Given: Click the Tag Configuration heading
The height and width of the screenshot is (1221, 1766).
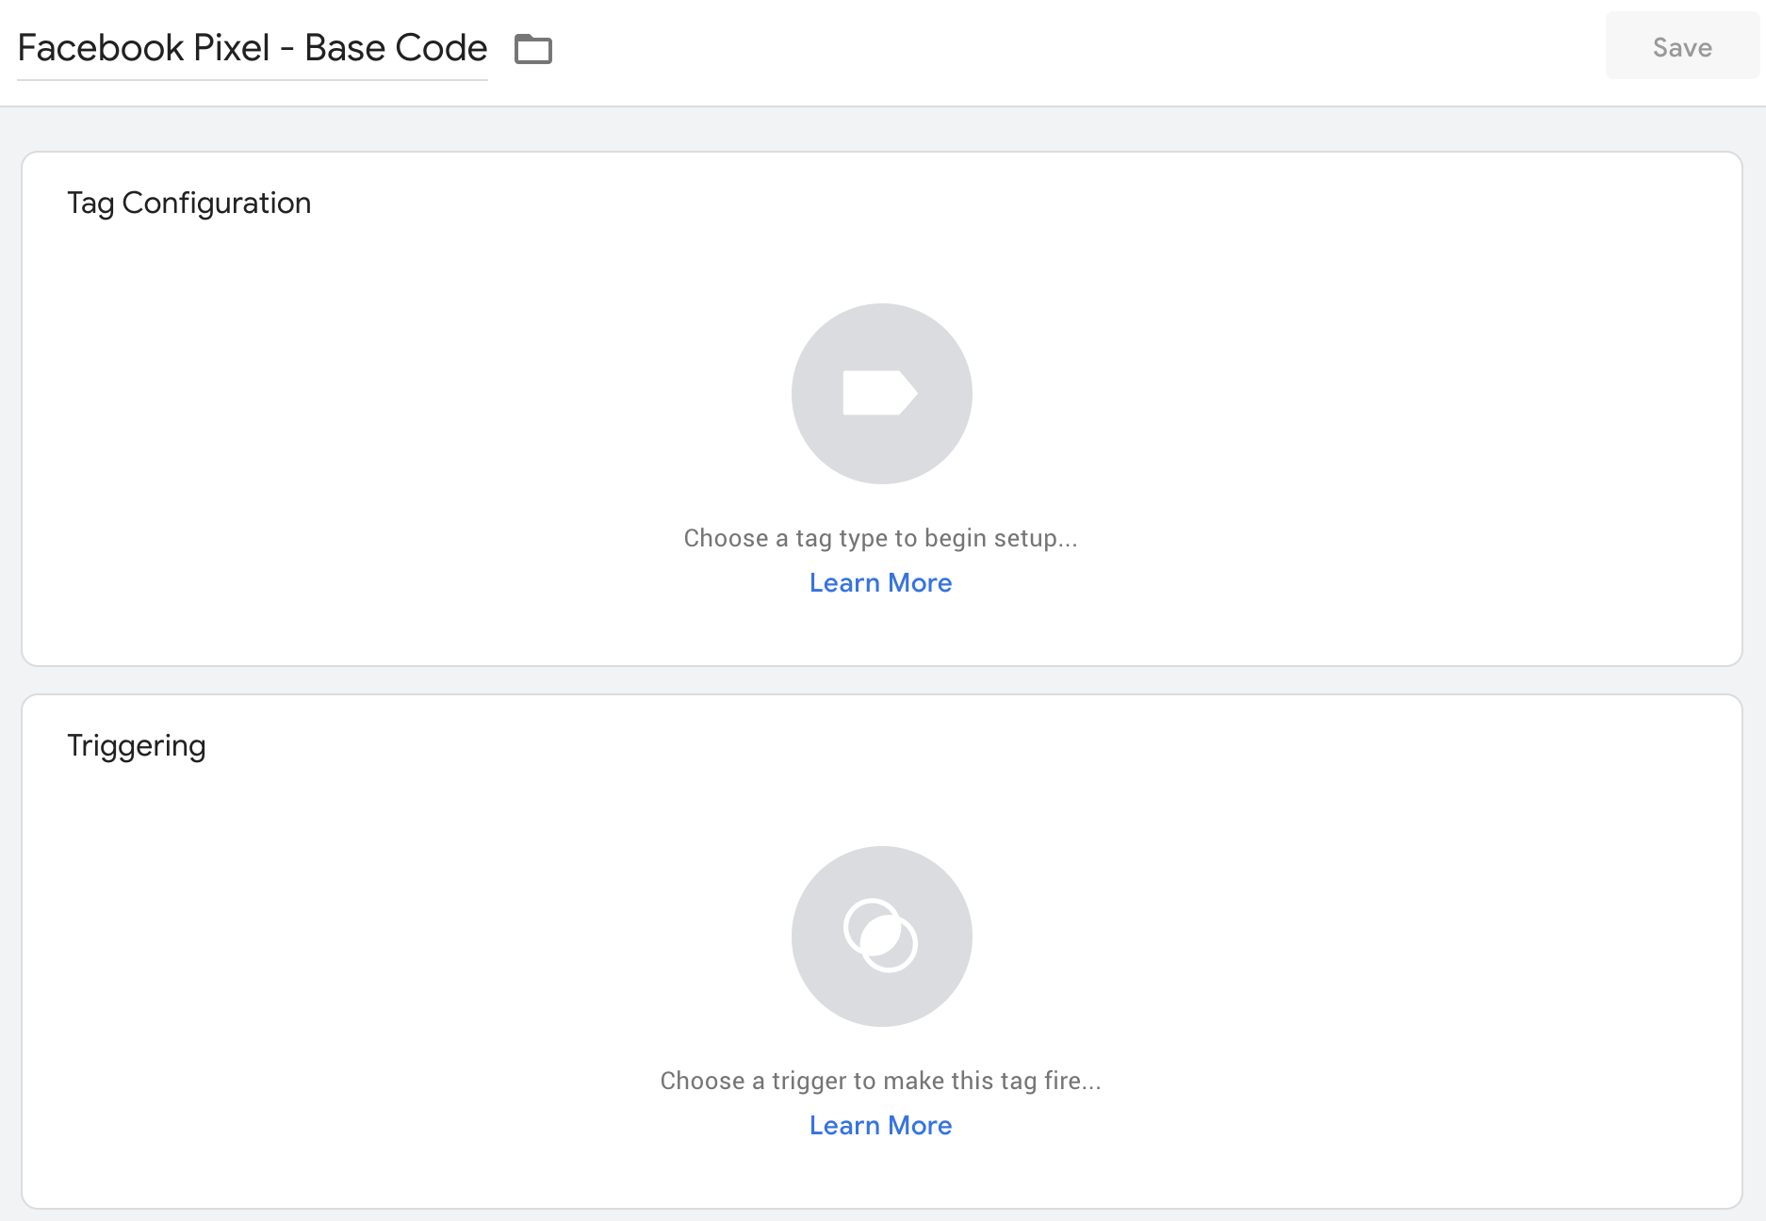Looking at the screenshot, I should pos(188,203).
